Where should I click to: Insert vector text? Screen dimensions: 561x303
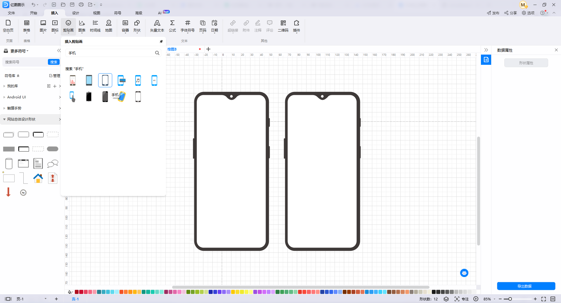point(157,26)
